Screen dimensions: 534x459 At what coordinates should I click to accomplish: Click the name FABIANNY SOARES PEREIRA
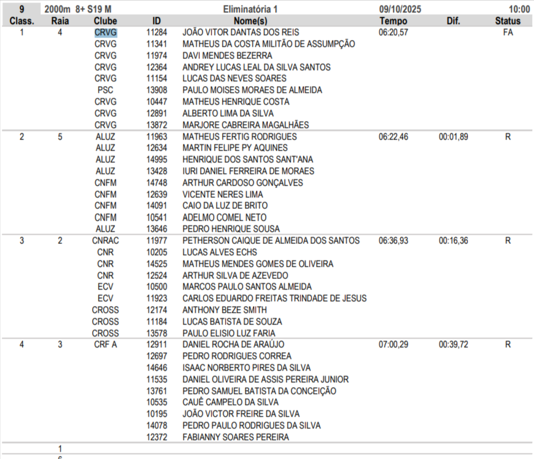236,437
